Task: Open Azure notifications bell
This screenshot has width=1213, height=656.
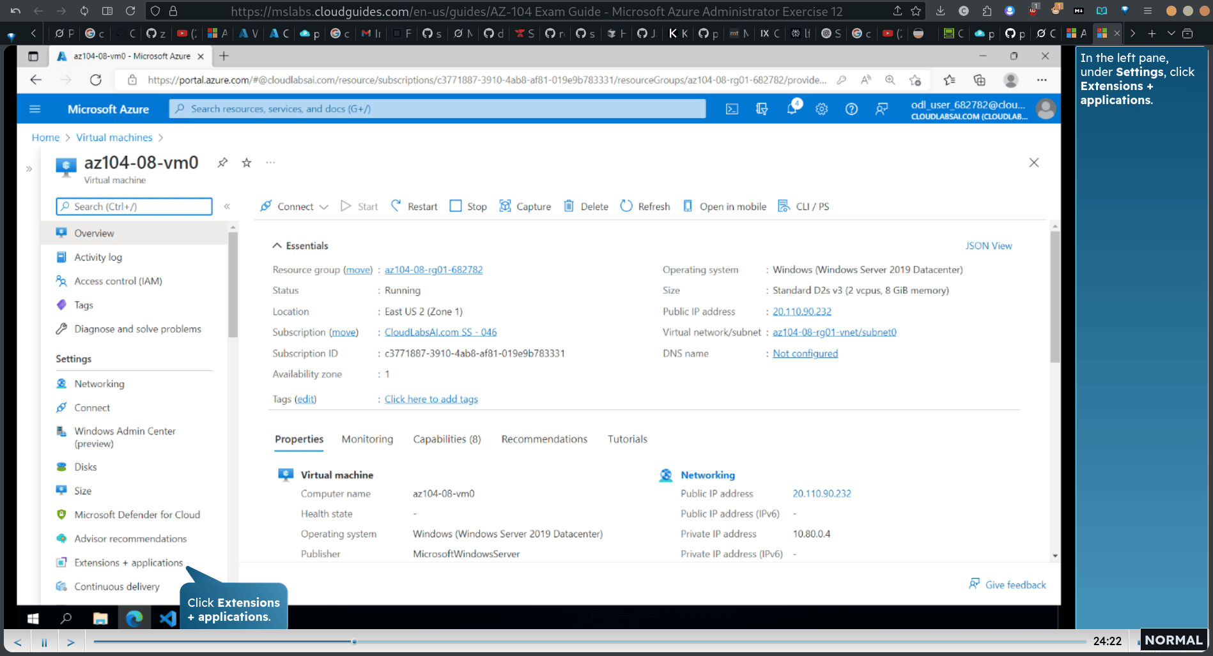Action: 792,108
